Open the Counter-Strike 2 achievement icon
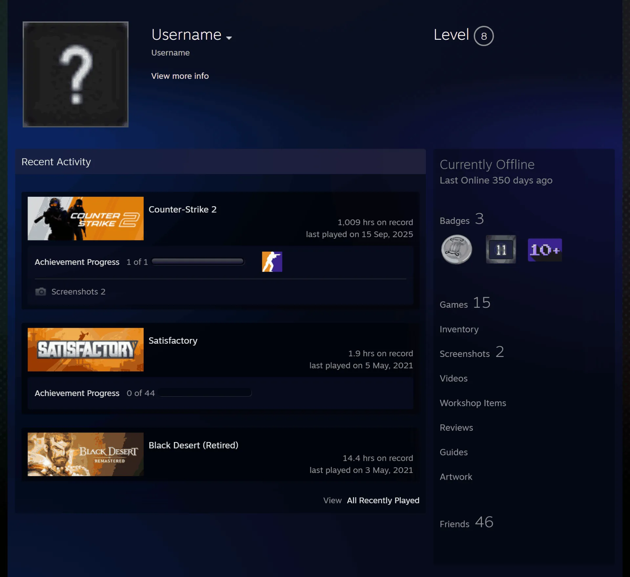 tap(272, 262)
